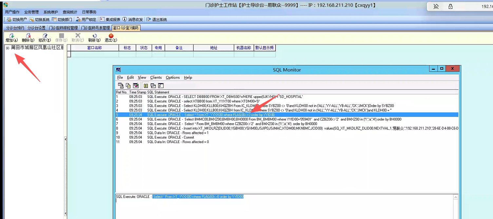Expand the 莆田市城厢区凤凰山社区 tree node
The height and width of the screenshot is (219, 493).
coord(8,48)
